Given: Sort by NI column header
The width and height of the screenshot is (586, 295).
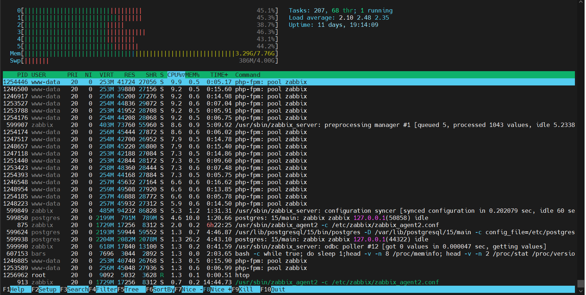Looking at the screenshot, I should click(x=89, y=75).
